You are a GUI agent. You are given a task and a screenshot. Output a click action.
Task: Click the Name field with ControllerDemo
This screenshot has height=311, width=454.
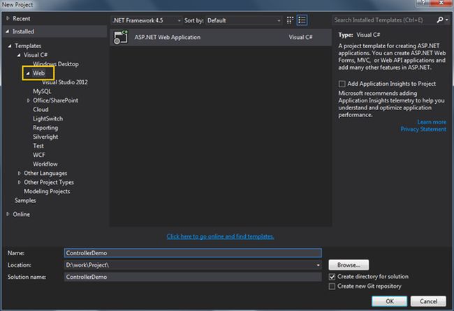[193, 253]
